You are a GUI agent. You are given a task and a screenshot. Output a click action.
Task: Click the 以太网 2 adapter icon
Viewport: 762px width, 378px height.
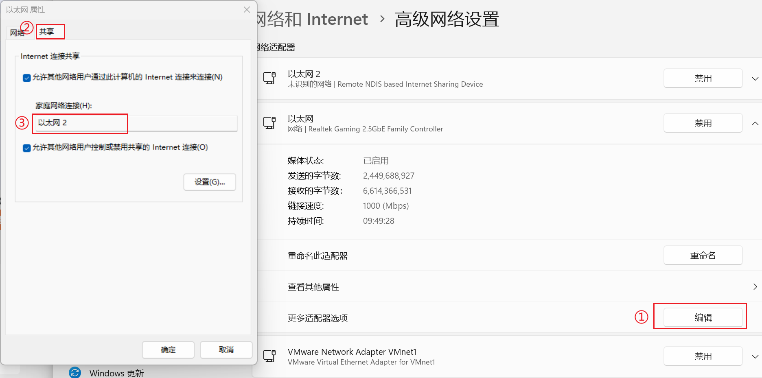pos(269,78)
